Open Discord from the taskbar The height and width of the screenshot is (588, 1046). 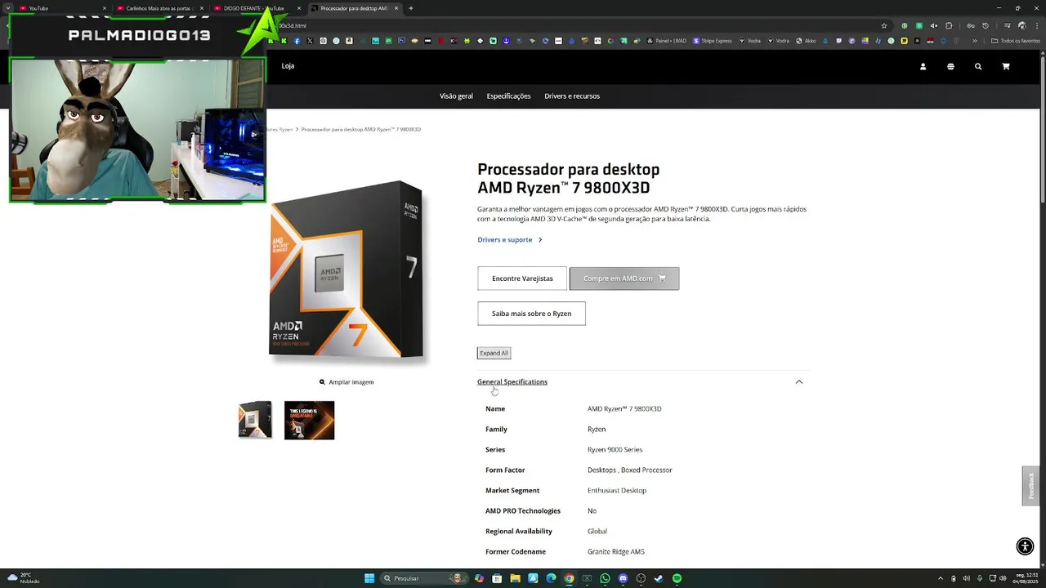(x=623, y=578)
